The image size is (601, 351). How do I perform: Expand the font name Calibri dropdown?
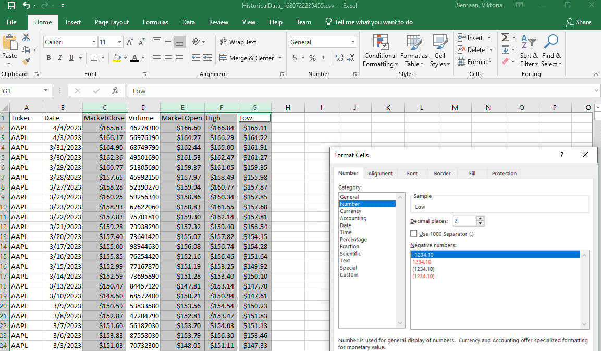tap(94, 42)
